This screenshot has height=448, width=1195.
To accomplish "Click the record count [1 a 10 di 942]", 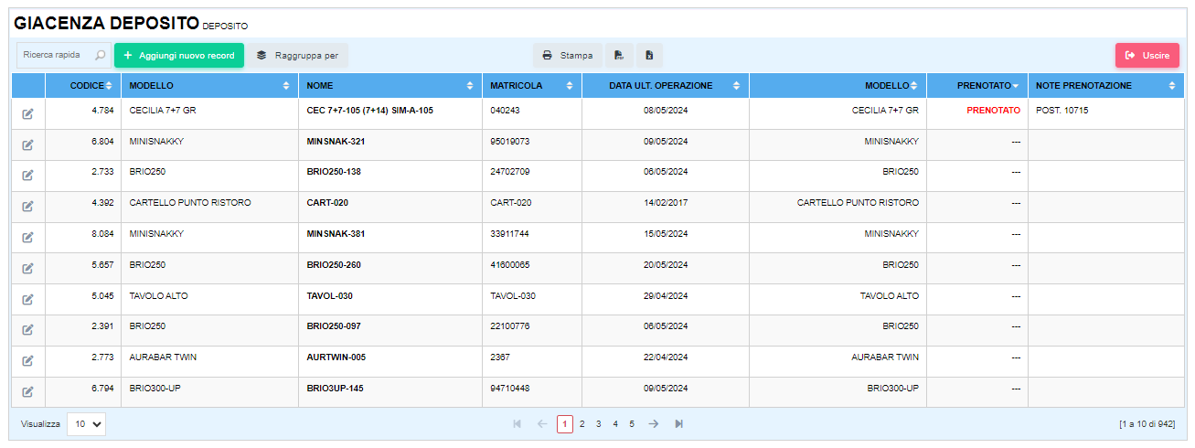I will coord(1147,424).
